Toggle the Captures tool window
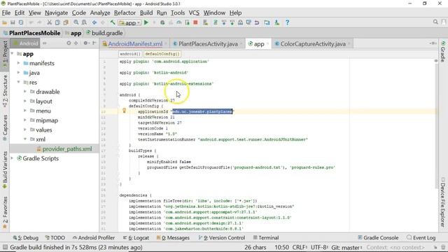 [5, 127]
